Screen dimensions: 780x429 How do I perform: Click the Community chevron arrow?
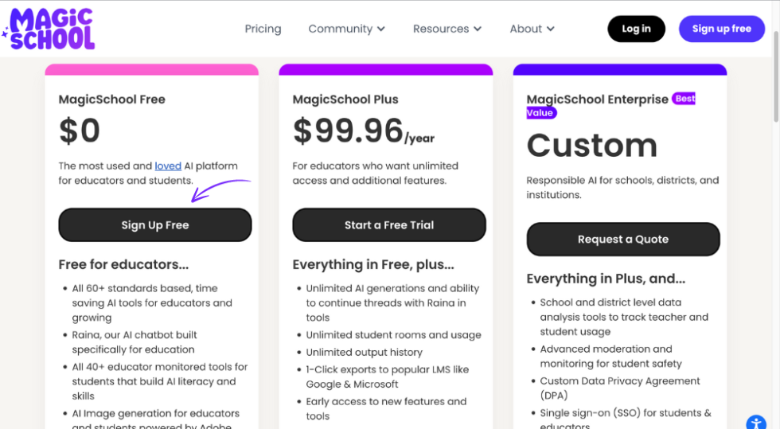coord(381,29)
